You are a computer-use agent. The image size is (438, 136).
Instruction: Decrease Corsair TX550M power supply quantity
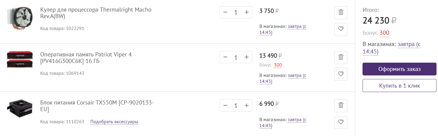pos(225,105)
